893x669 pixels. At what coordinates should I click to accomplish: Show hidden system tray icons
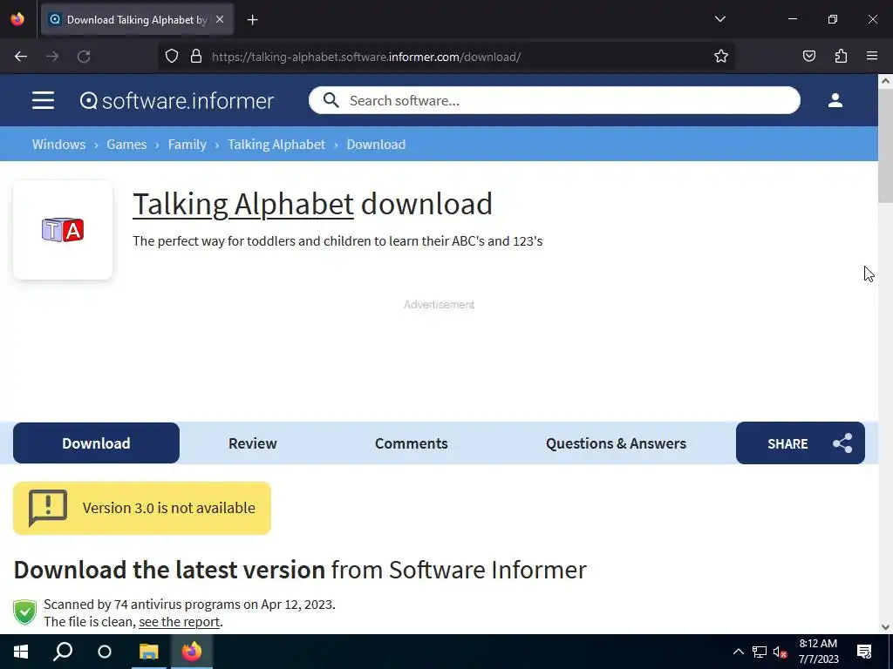click(x=738, y=652)
